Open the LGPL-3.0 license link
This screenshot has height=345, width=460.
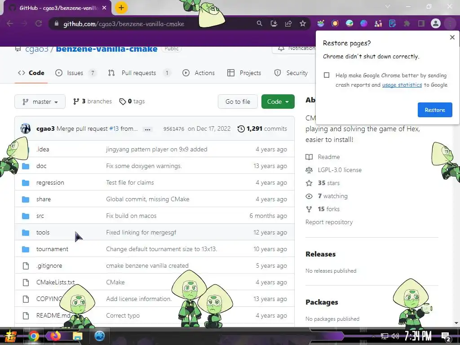(x=334, y=170)
